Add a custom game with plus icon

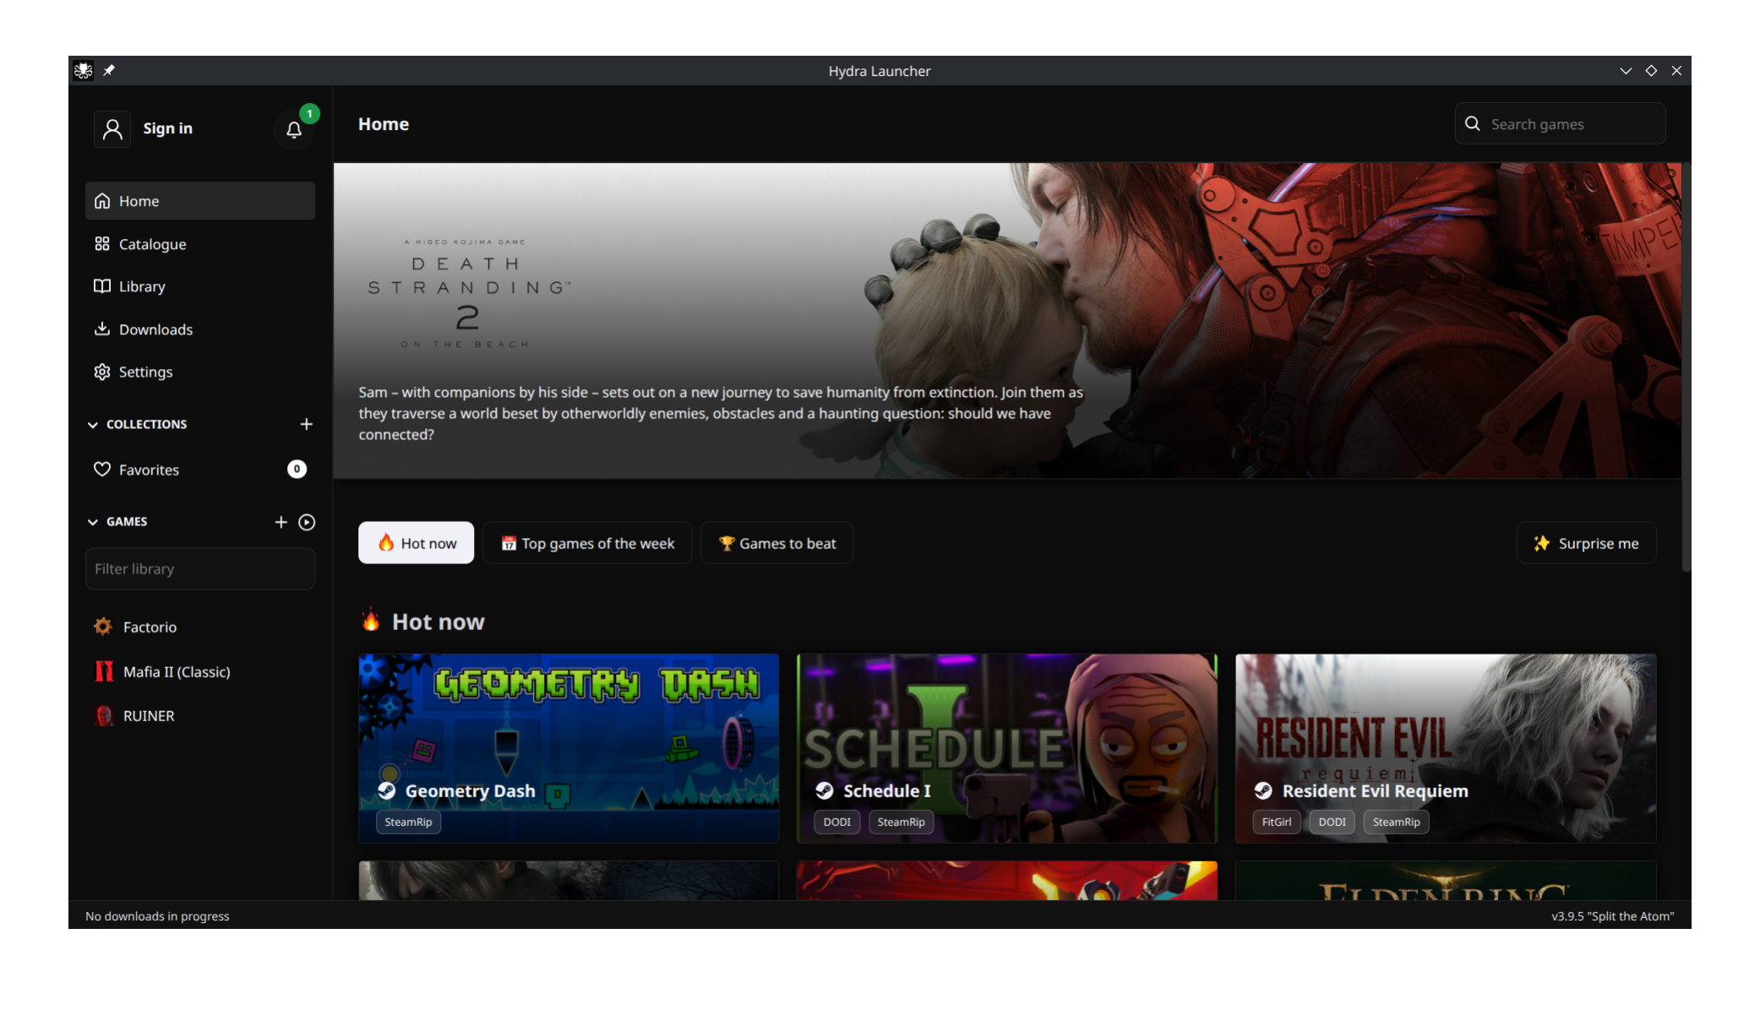tap(281, 522)
